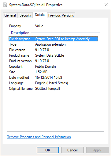Screen dimensions: 111x156
Task: Click the SQLite.Interop.dll filename value
Action: point(47,89)
